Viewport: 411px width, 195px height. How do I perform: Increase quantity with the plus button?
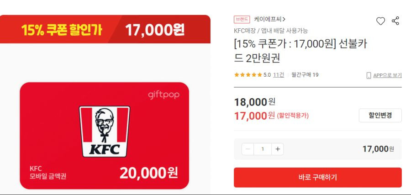tap(278, 149)
